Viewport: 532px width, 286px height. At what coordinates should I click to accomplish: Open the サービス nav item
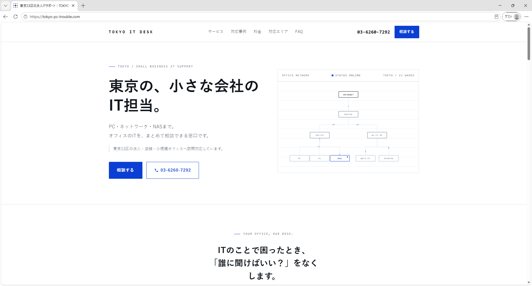pos(216,32)
